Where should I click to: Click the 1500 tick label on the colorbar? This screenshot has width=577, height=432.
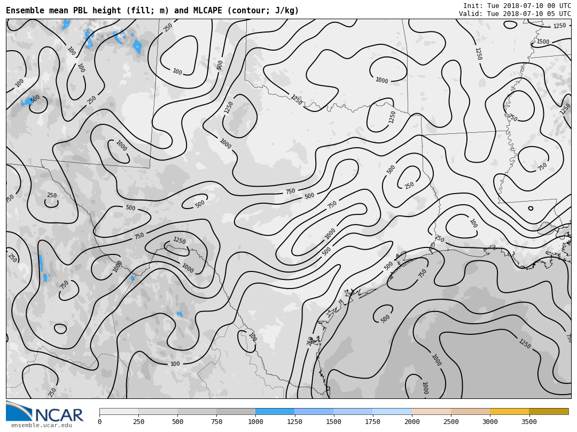pyautogui.click(x=334, y=422)
